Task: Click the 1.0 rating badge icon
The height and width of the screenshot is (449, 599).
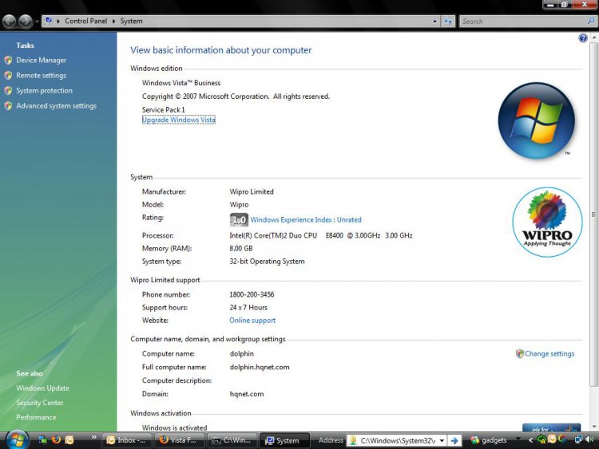Action: (239, 220)
